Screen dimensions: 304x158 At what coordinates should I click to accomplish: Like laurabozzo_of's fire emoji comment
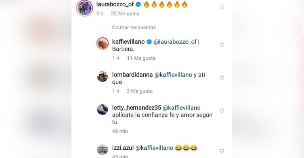pyautogui.click(x=222, y=8)
